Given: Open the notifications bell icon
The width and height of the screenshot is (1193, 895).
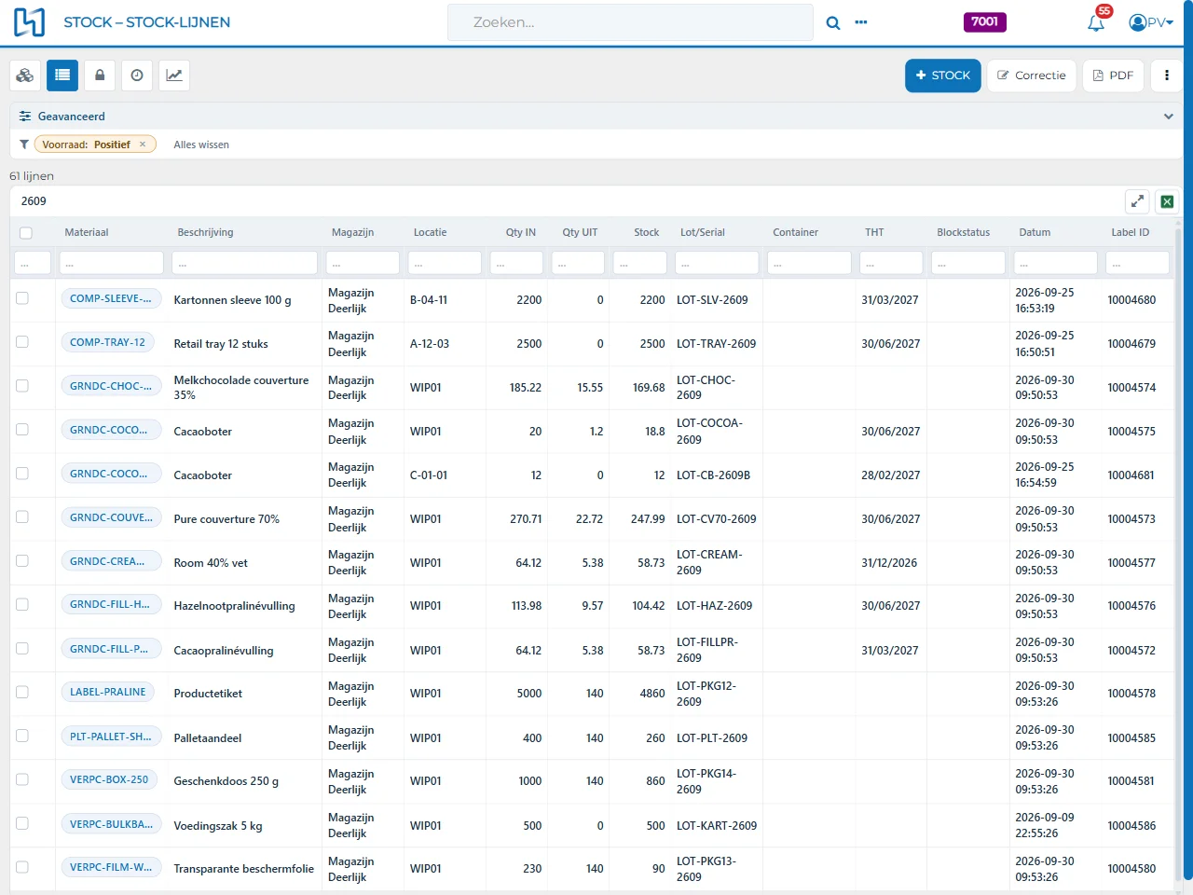Looking at the screenshot, I should tap(1096, 22).
